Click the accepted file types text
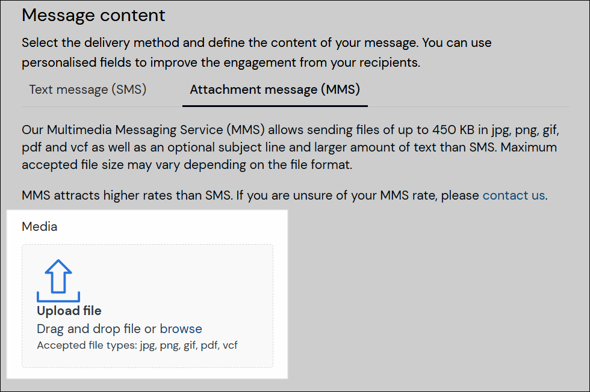 click(137, 345)
